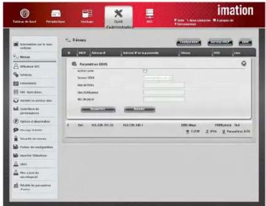The height and width of the screenshot is (206, 266).
Task: Click the Aide link in header
Action: coord(179,20)
